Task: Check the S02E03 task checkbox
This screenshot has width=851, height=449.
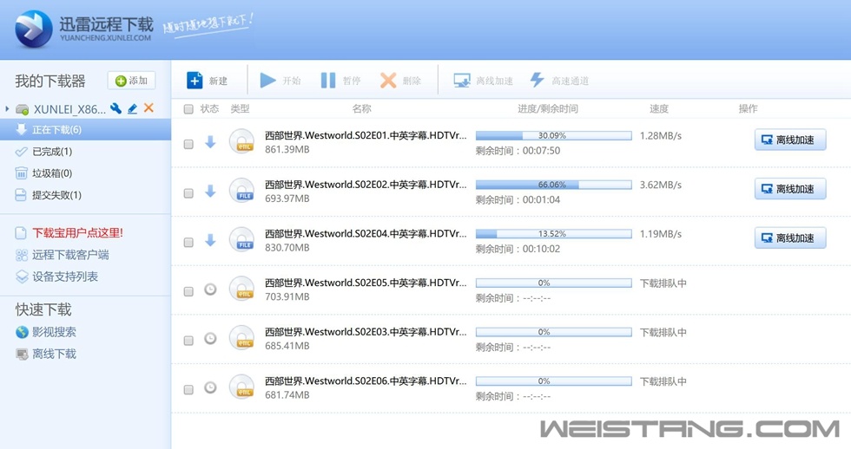Action: (x=188, y=340)
